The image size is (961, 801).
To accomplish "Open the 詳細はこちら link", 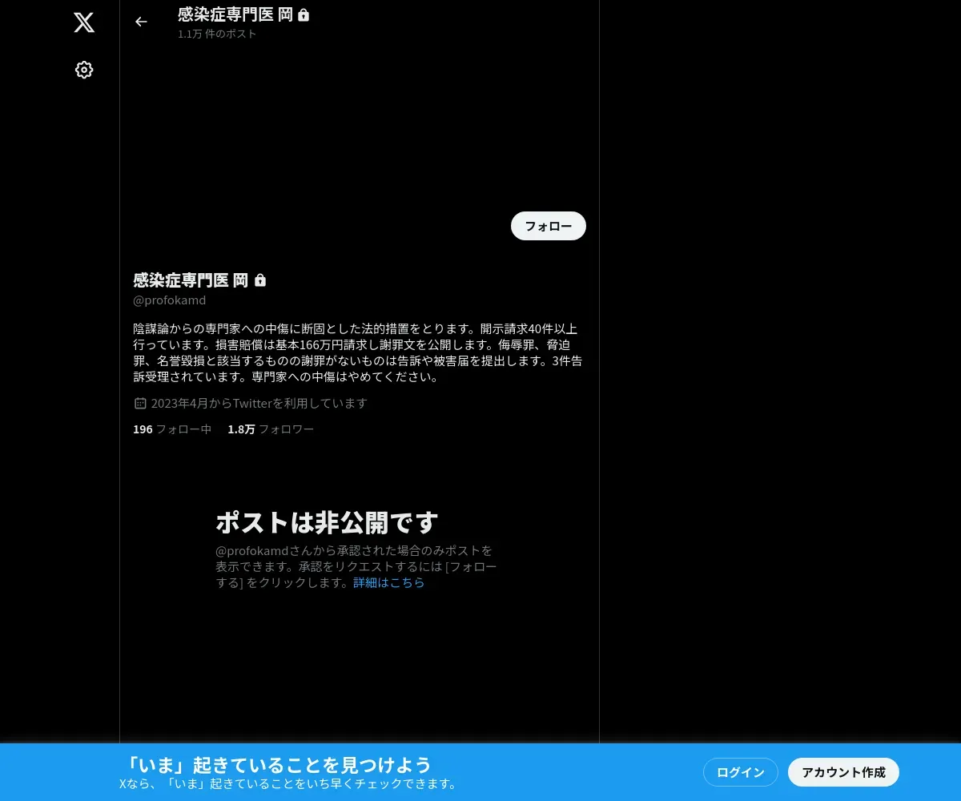I will coord(389,582).
